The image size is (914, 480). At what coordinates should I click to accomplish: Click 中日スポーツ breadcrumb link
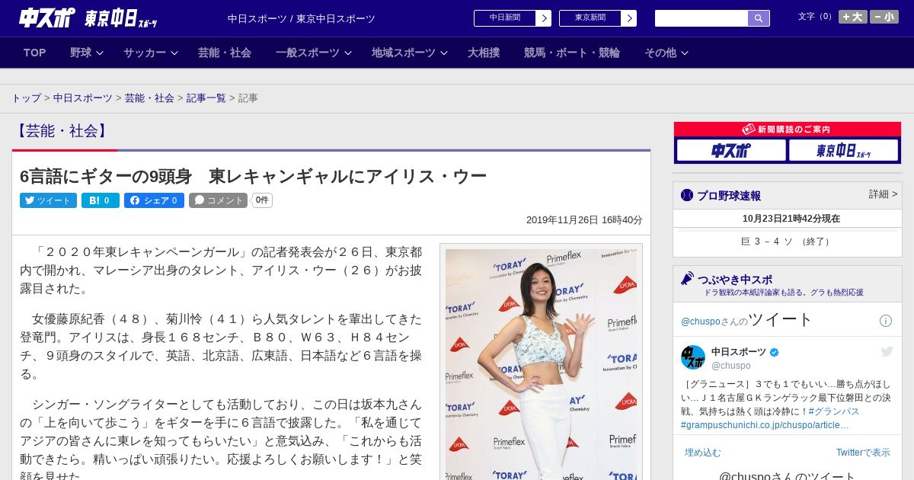82,98
